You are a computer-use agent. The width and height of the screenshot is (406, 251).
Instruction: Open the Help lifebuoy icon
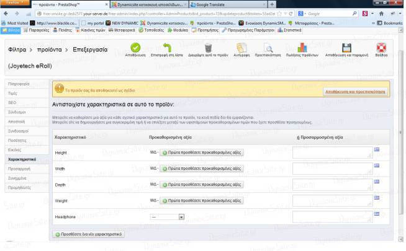381,48
